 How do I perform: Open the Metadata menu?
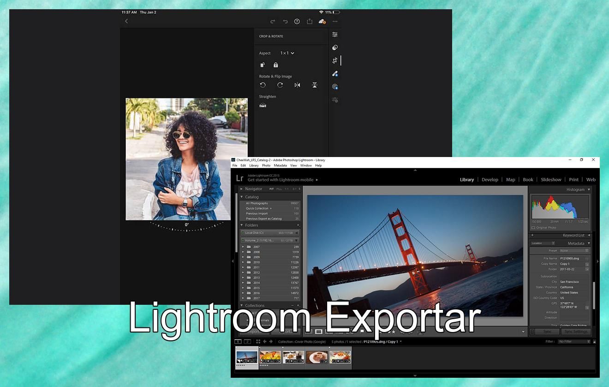point(280,165)
